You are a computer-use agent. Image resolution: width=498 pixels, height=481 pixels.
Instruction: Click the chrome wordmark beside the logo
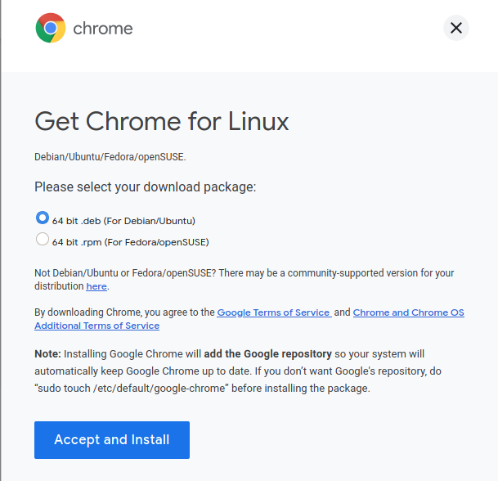[103, 29]
